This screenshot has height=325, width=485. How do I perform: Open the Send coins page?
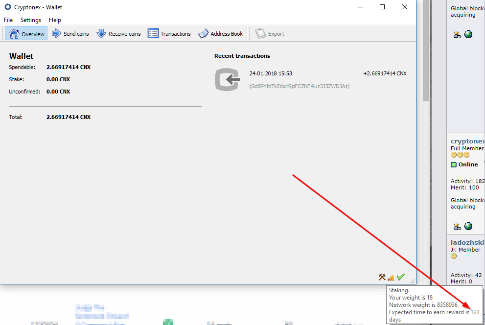(x=70, y=33)
